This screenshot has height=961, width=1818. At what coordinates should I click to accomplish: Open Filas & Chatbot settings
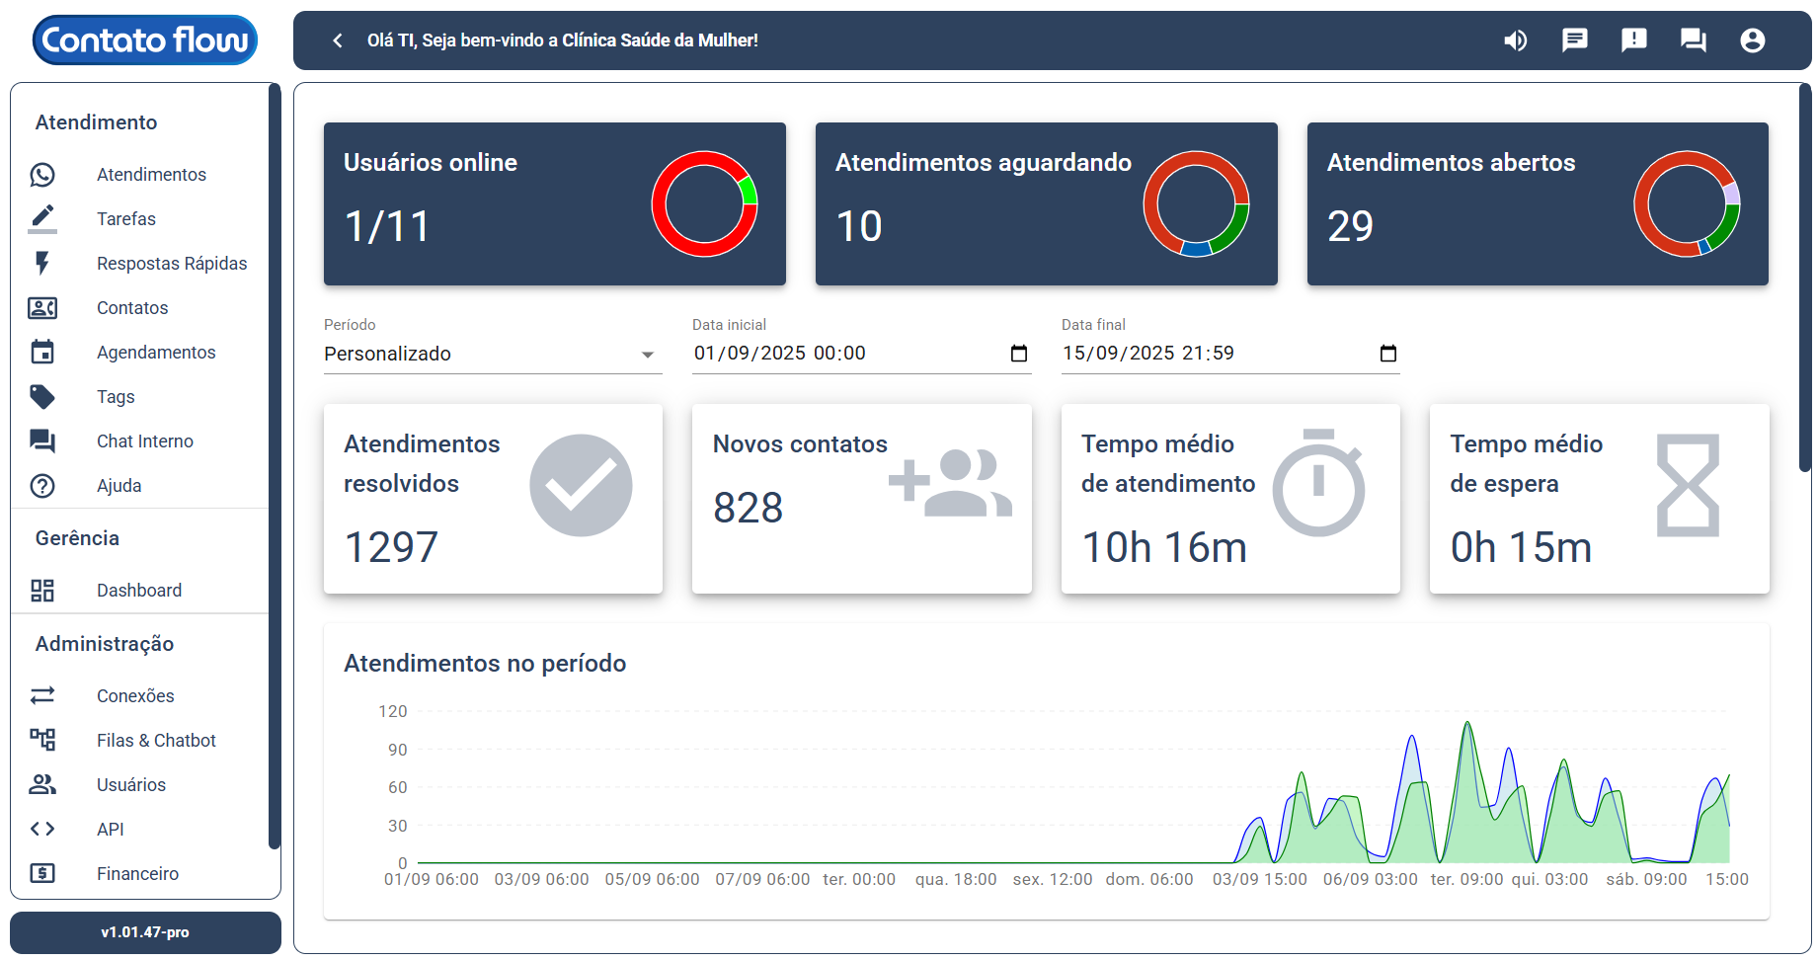[x=156, y=741]
